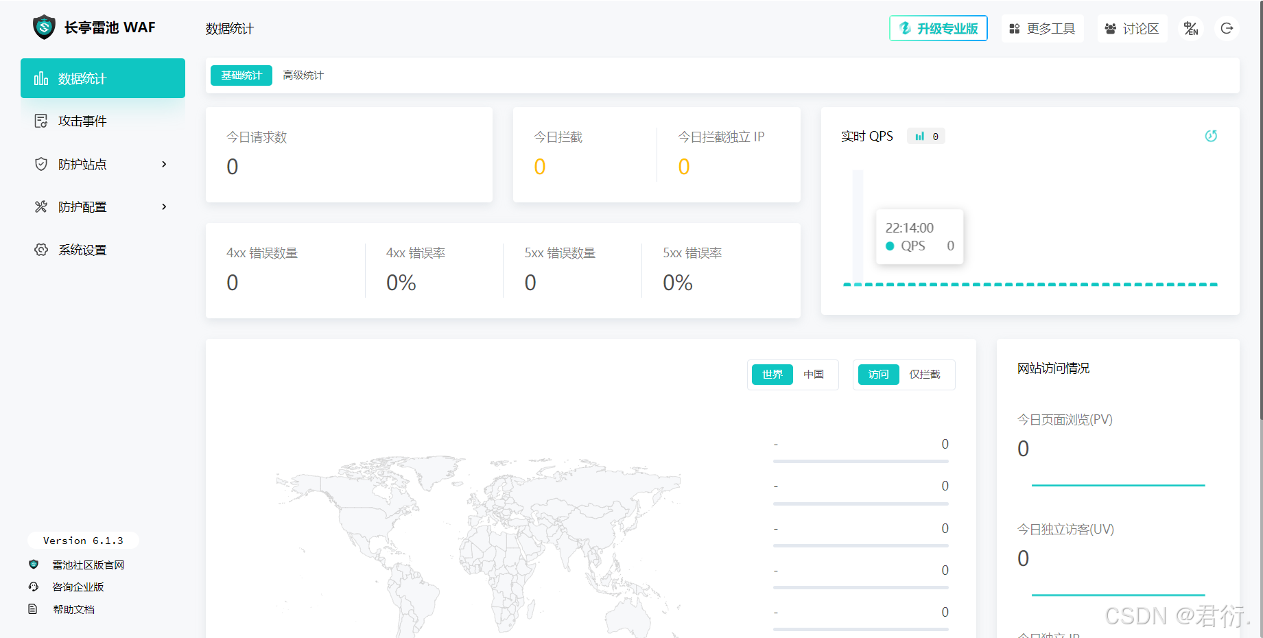Click the 今日页面浏览(PV) label
This screenshot has height=638, width=1263.
(x=1065, y=420)
